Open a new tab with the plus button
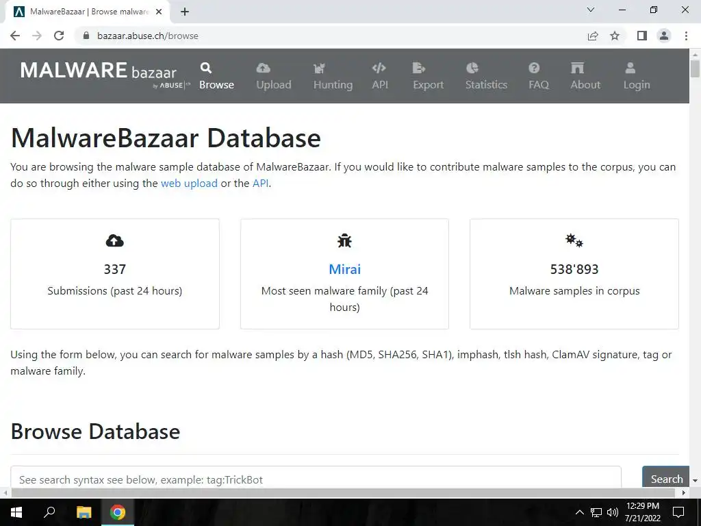The width and height of the screenshot is (701, 526). (185, 12)
